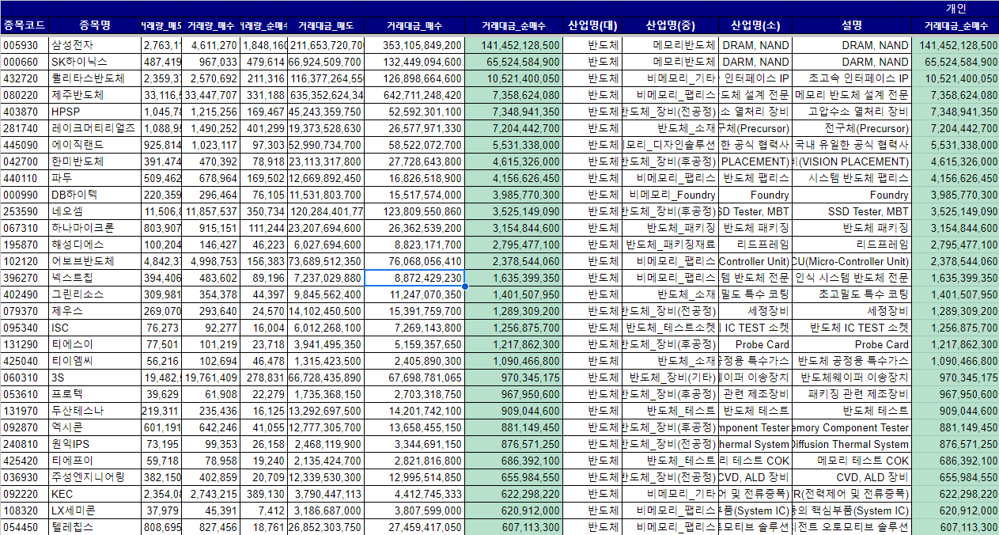Select the 종목코드 column header

(x=25, y=25)
